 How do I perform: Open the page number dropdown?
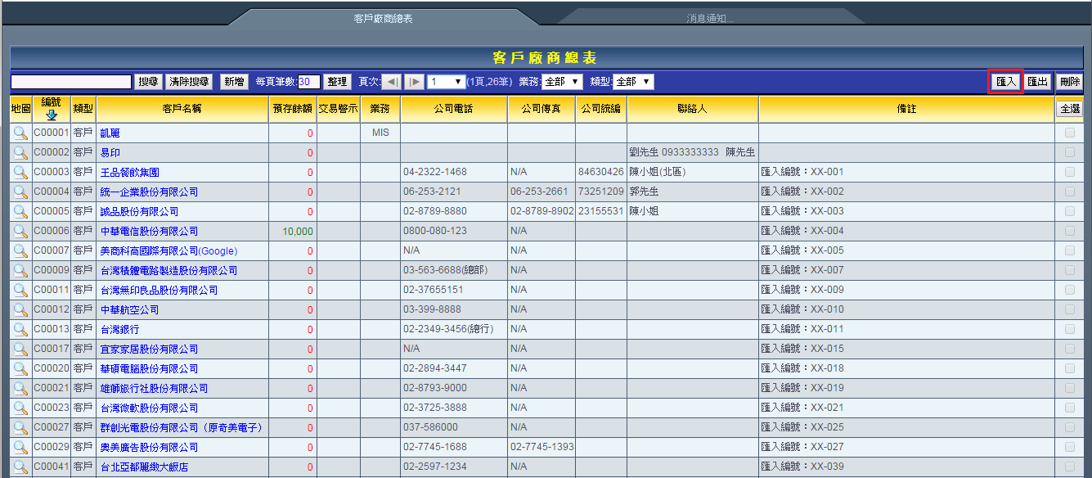coord(446,82)
